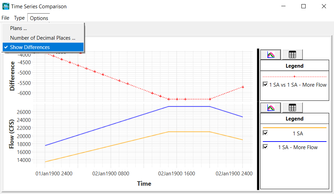
Task: Show table view in upper Difference legend panel
Action: 292,55
